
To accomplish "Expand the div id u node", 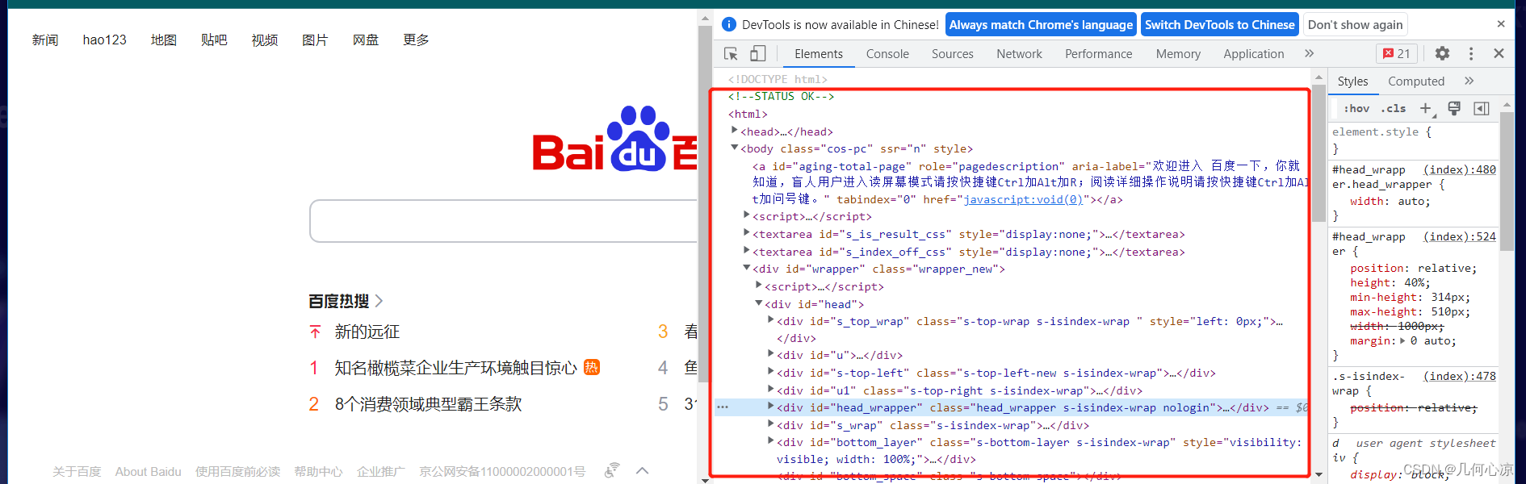I will 770,354.
